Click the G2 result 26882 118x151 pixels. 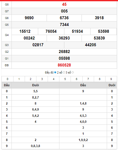tap(64, 52)
